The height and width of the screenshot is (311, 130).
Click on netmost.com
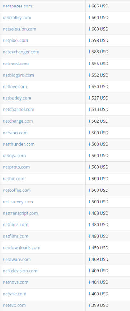coord(16,64)
